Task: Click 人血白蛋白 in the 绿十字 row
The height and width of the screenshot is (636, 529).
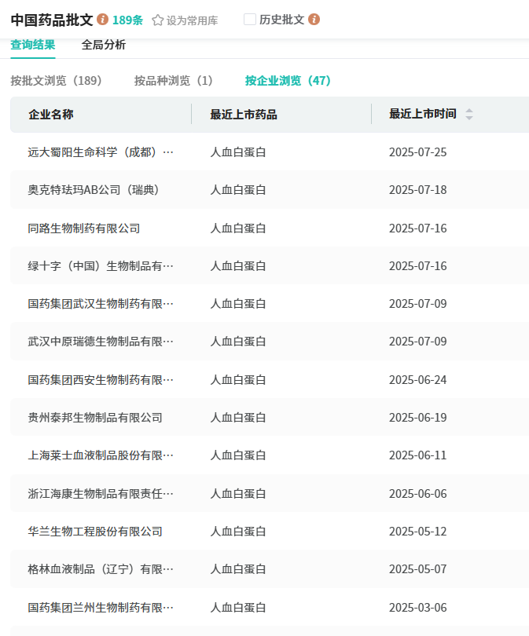Action: coord(238,266)
